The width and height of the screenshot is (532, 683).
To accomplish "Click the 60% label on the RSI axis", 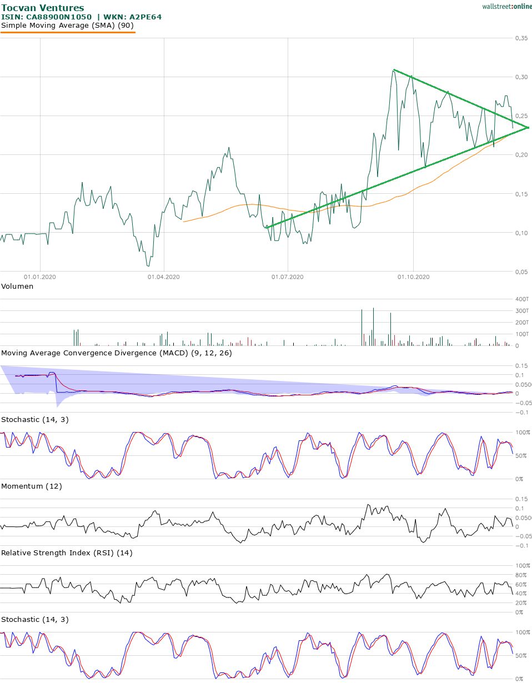I will point(521,585).
